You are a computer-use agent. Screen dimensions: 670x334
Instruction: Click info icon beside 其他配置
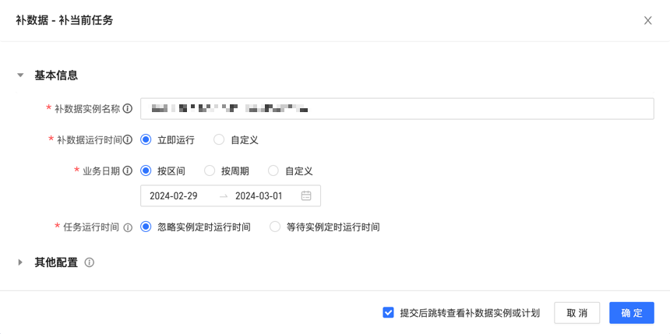pos(90,262)
